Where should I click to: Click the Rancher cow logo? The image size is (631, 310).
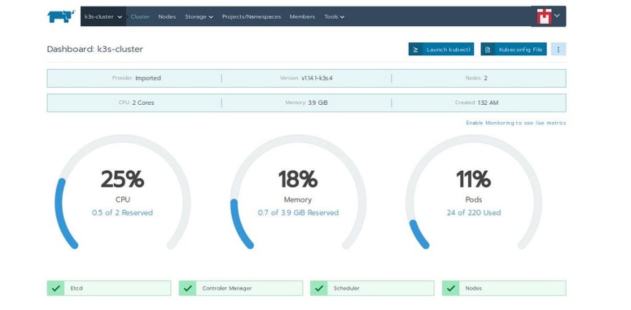coord(61,16)
